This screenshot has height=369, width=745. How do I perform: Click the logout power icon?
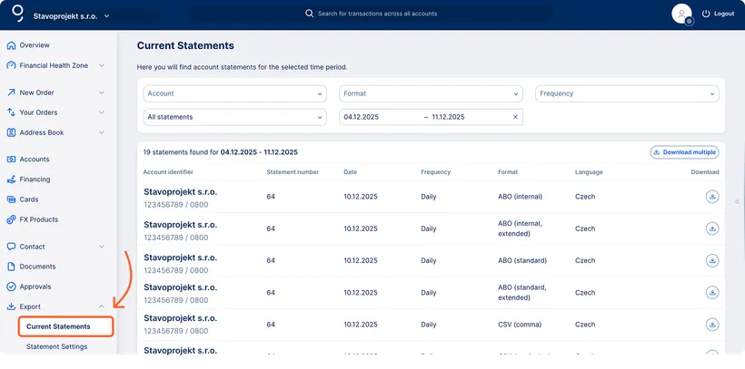(706, 15)
